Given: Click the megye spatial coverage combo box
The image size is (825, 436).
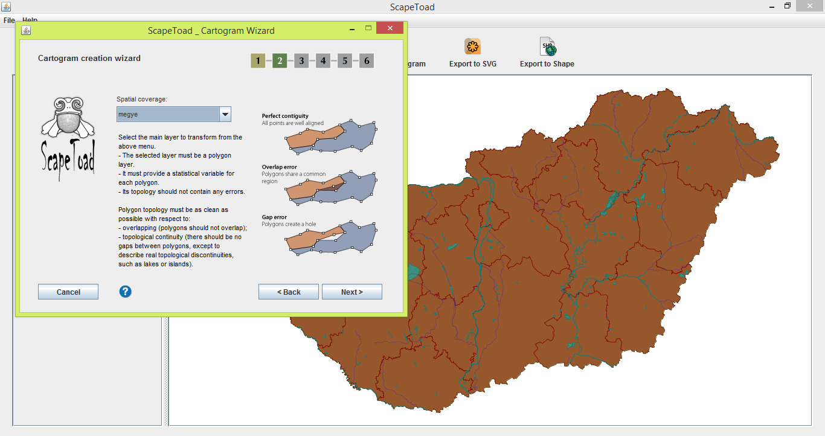Looking at the screenshot, I should tap(174, 114).
